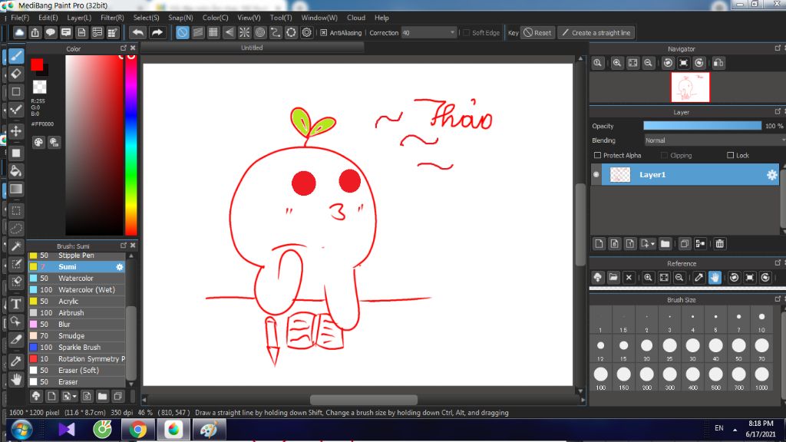This screenshot has width=786, height=442.
Task: Adjust the layer Opacity slider
Action: tap(702, 126)
